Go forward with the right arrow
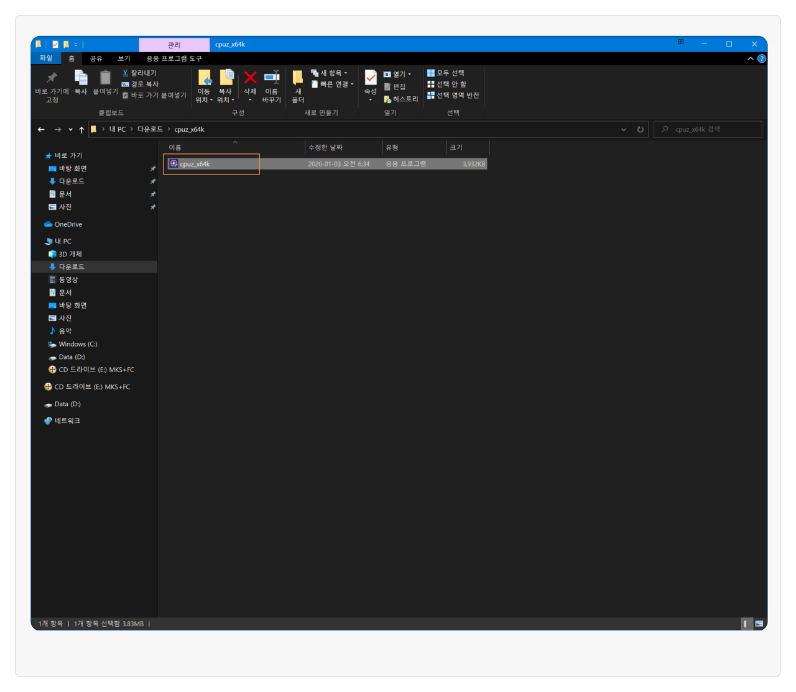 58,129
